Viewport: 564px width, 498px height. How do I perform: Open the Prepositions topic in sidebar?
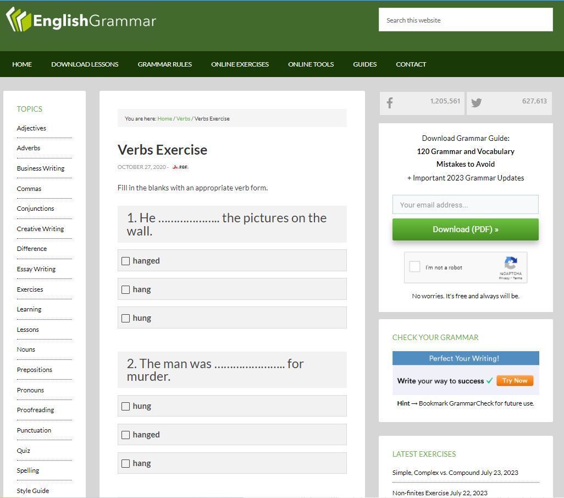tap(35, 370)
